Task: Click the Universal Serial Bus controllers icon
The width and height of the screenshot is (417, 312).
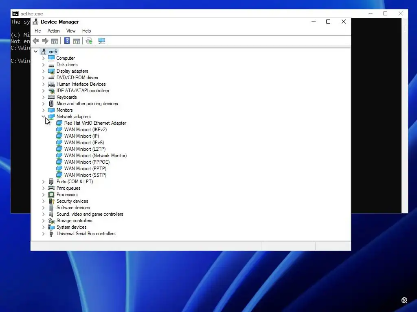Action: 51,234
